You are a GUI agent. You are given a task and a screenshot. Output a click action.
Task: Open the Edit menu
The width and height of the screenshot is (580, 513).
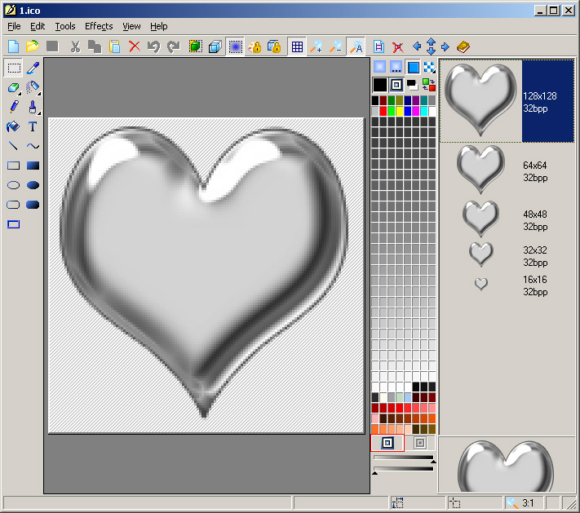pos(38,26)
